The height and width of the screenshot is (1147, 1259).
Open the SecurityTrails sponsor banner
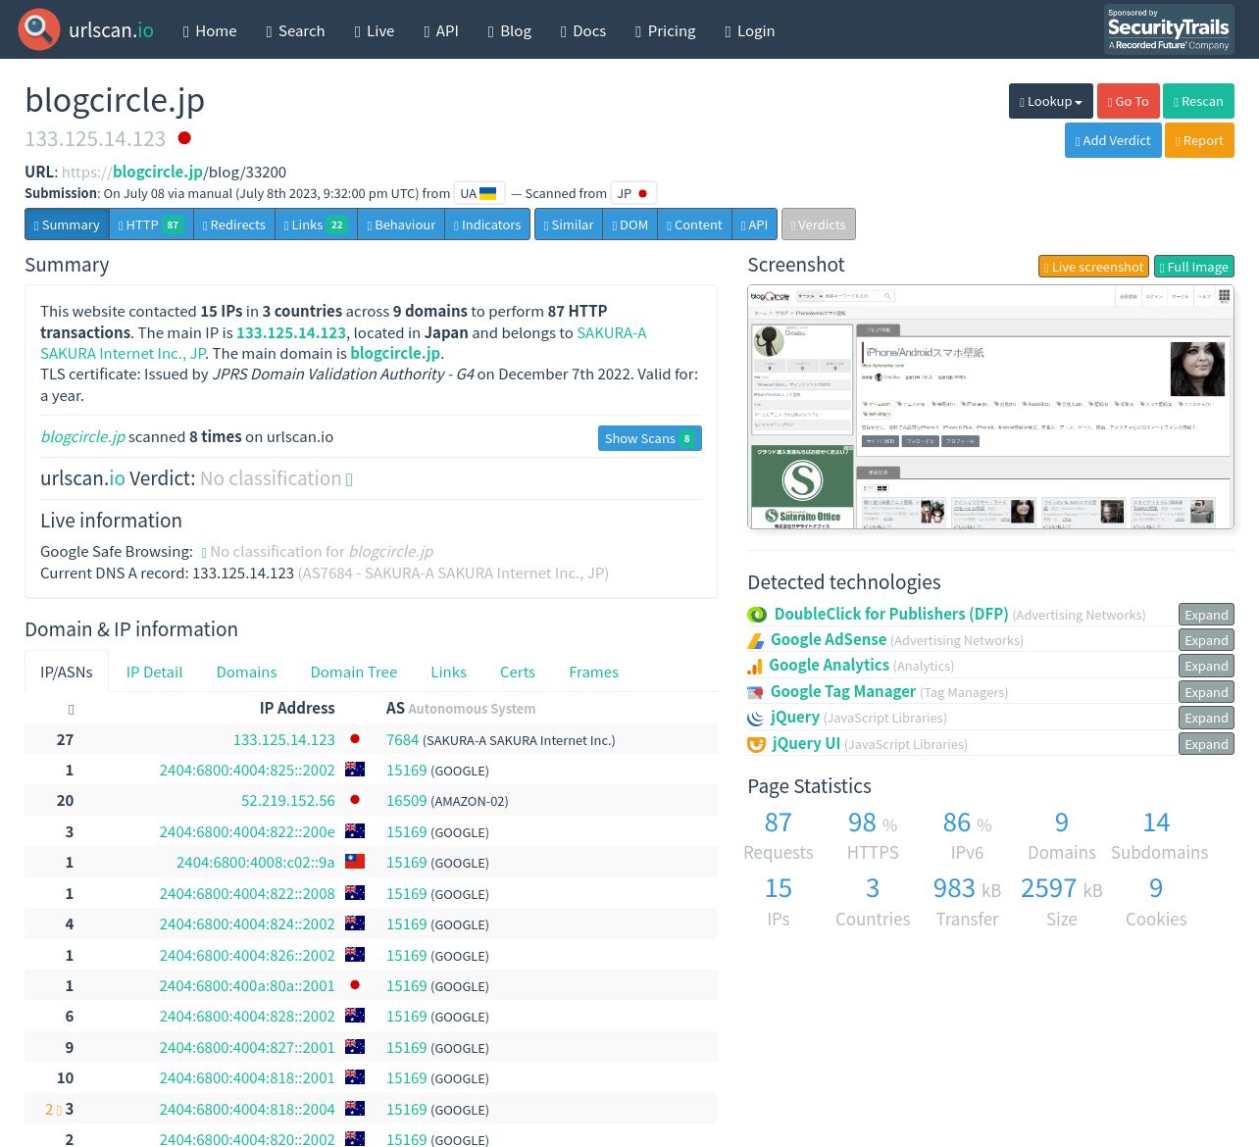[1169, 29]
